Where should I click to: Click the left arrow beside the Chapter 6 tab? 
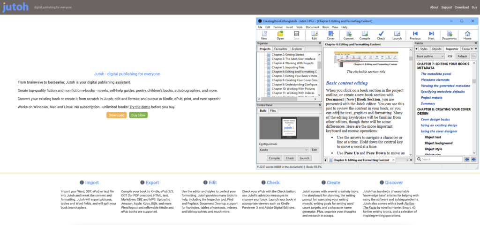click(326, 160)
